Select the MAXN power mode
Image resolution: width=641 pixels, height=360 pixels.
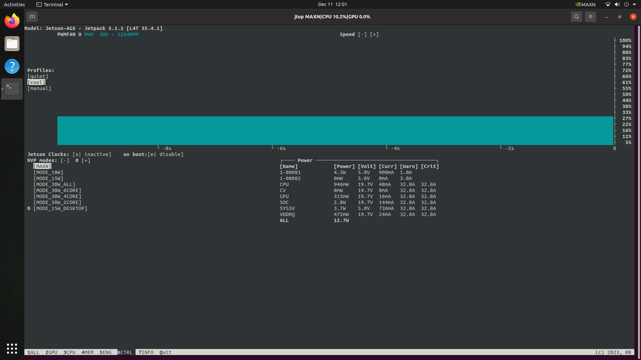pyautogui.click(x=42, y=166)
